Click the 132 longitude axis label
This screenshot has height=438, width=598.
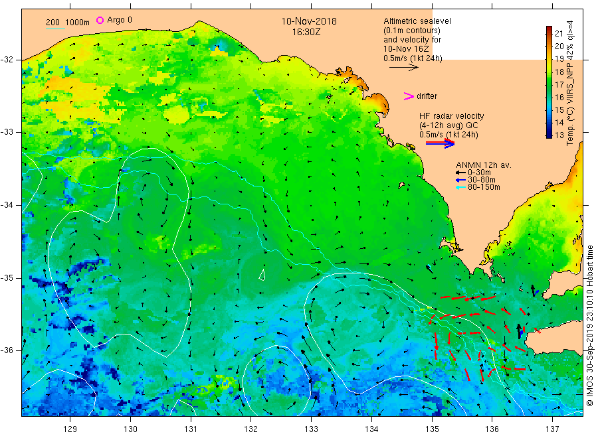[x=251, y=429]
